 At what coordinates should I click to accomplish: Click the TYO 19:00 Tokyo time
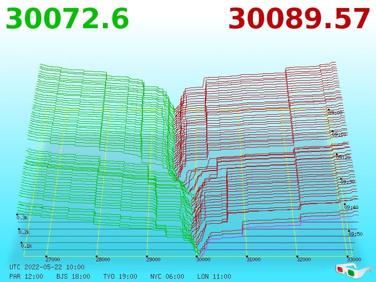(120, 276)
